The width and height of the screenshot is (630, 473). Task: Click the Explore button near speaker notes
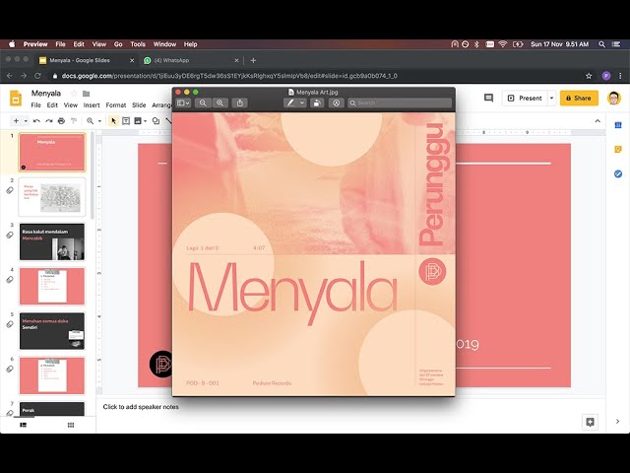click(590, 422)
